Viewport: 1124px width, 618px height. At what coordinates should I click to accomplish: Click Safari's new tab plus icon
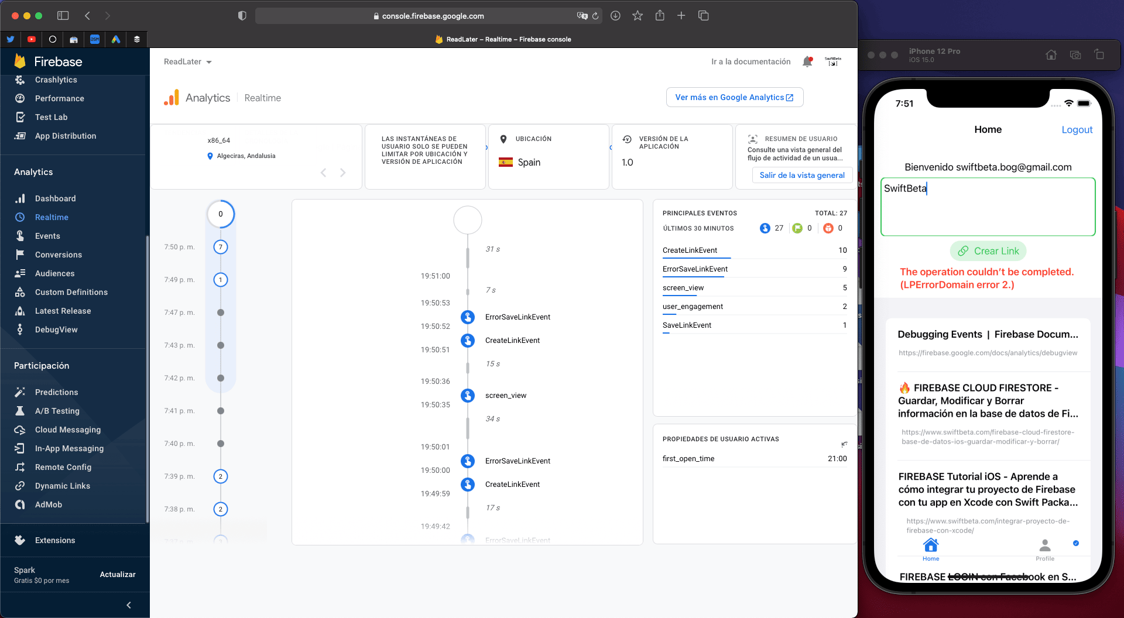pos(681,16)
